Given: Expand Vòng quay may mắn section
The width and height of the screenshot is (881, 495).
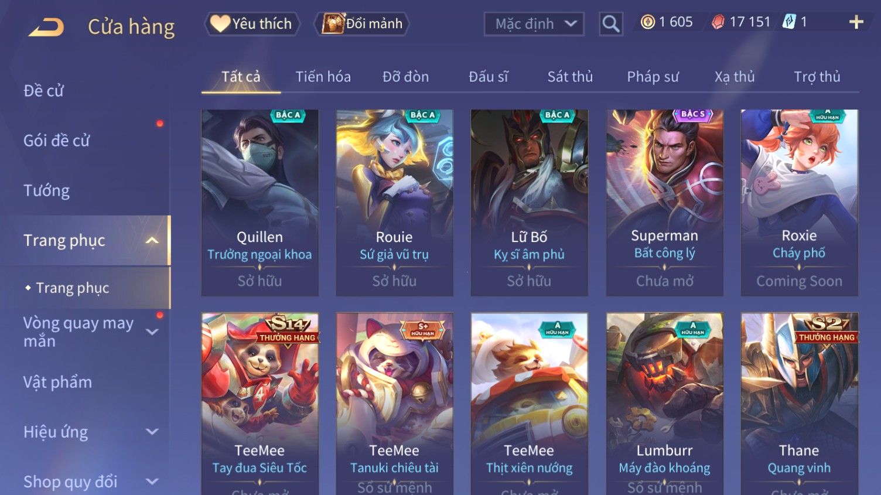Looking at the screenshot, I should click(x=152, y=332).
